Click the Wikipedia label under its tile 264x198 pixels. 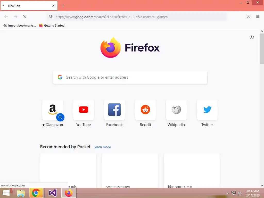click(176, 125)
